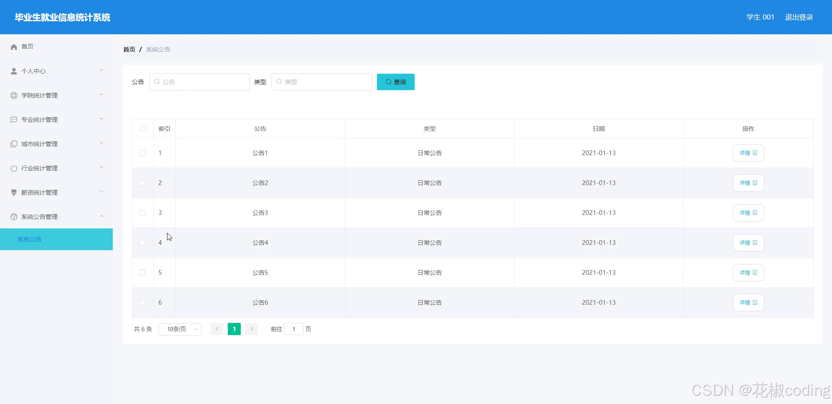Check the checkbox for row 公告6
Screen dimensions: 832x404
[142, 303]
